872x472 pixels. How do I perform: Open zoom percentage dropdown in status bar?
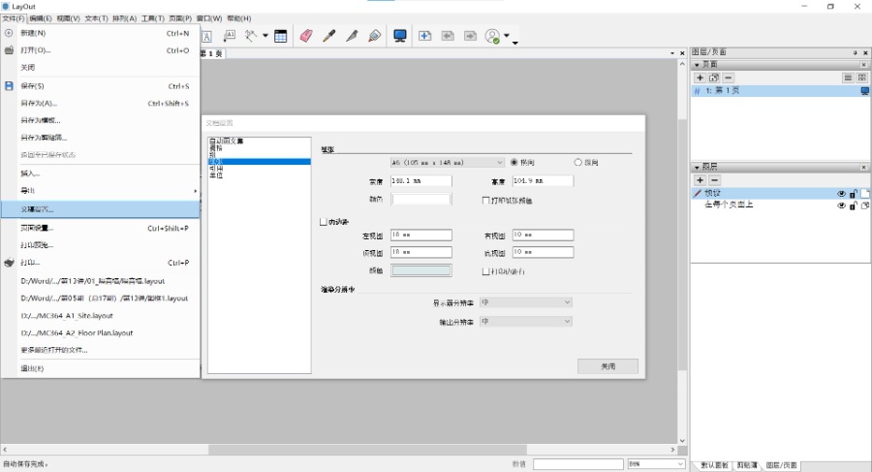(x=680, y=463)
